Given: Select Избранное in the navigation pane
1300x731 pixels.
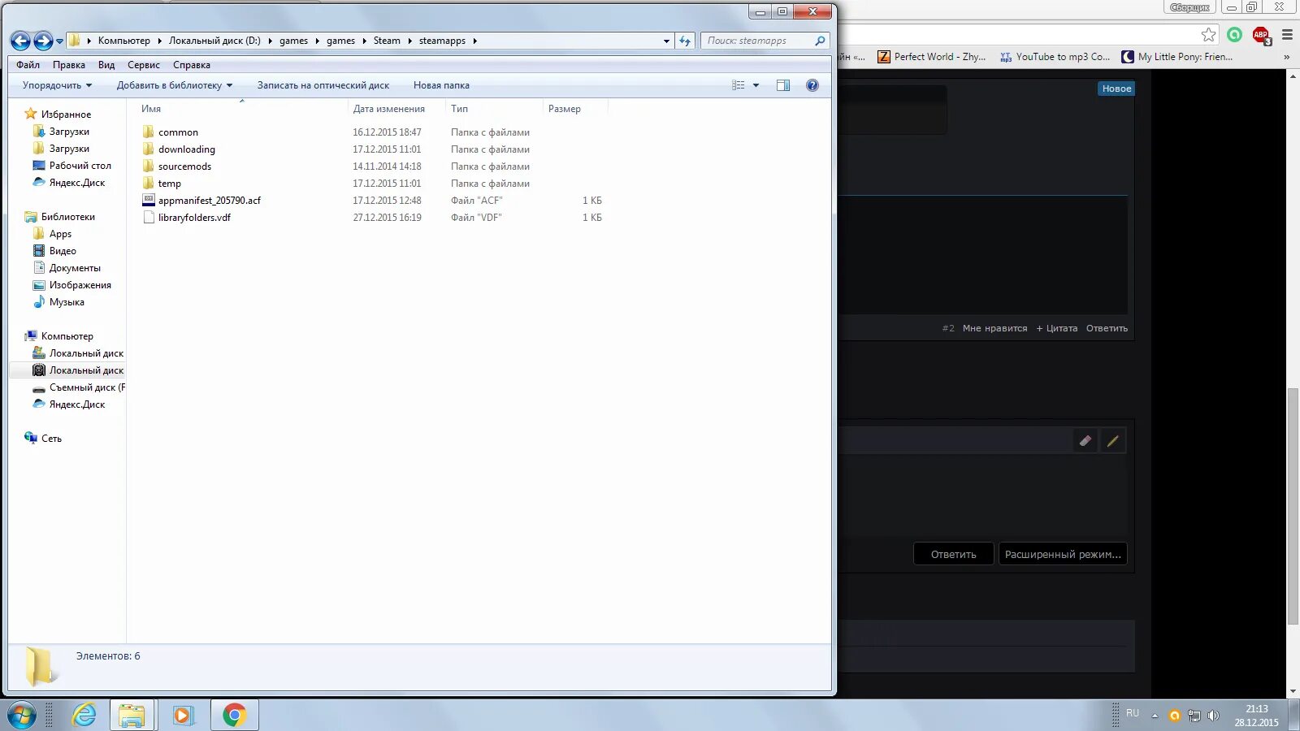Looking at the screenshot, I should pos(66,115).
